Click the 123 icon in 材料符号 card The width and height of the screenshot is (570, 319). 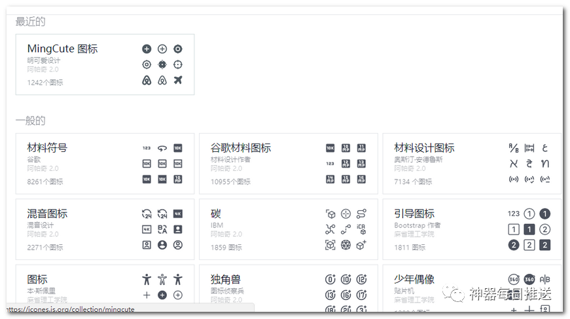click(x=147, y=148)
